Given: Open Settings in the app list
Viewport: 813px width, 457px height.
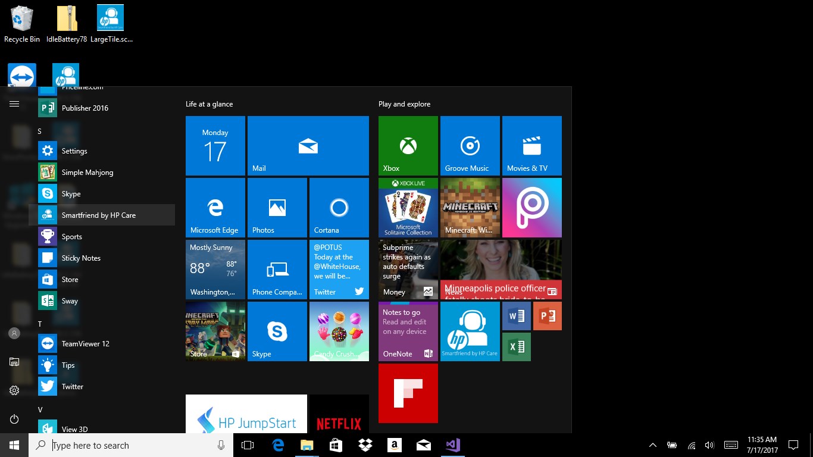Looking at the screenshot, I should [x=102, y=151].
